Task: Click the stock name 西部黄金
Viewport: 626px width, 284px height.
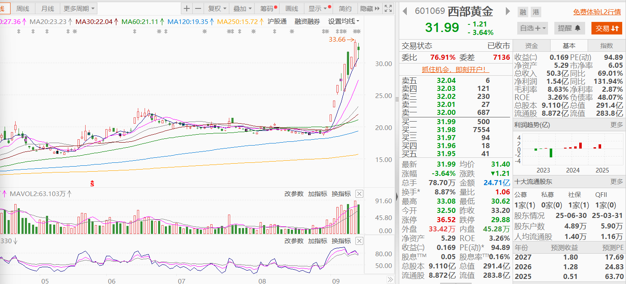Action: click(x=470, y=11)
